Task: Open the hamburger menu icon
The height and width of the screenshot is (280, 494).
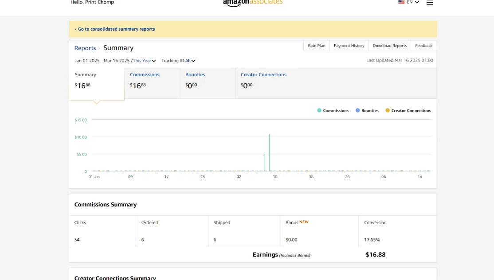Action: point(429,3)
